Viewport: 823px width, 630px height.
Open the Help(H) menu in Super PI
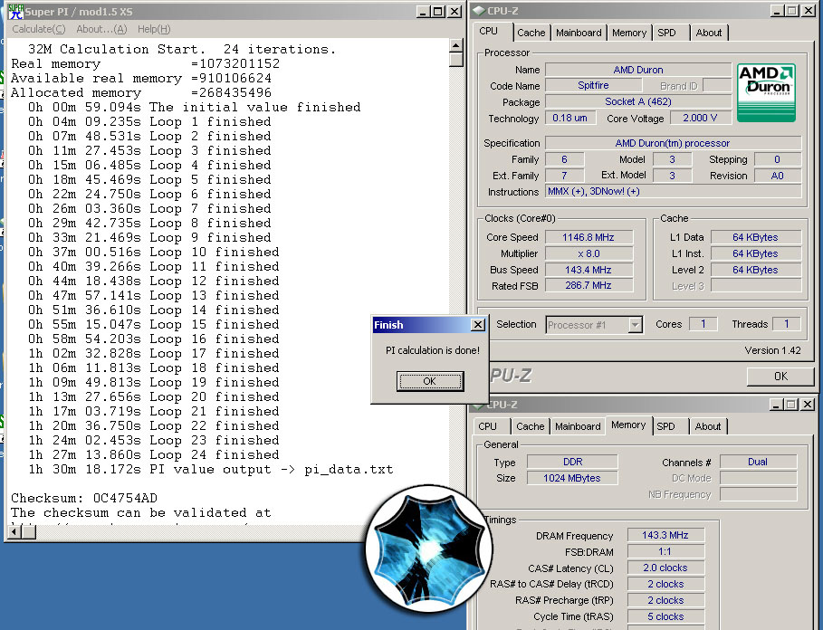point(154,29)
